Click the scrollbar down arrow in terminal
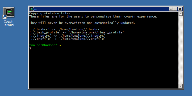 tap(181, 86)
